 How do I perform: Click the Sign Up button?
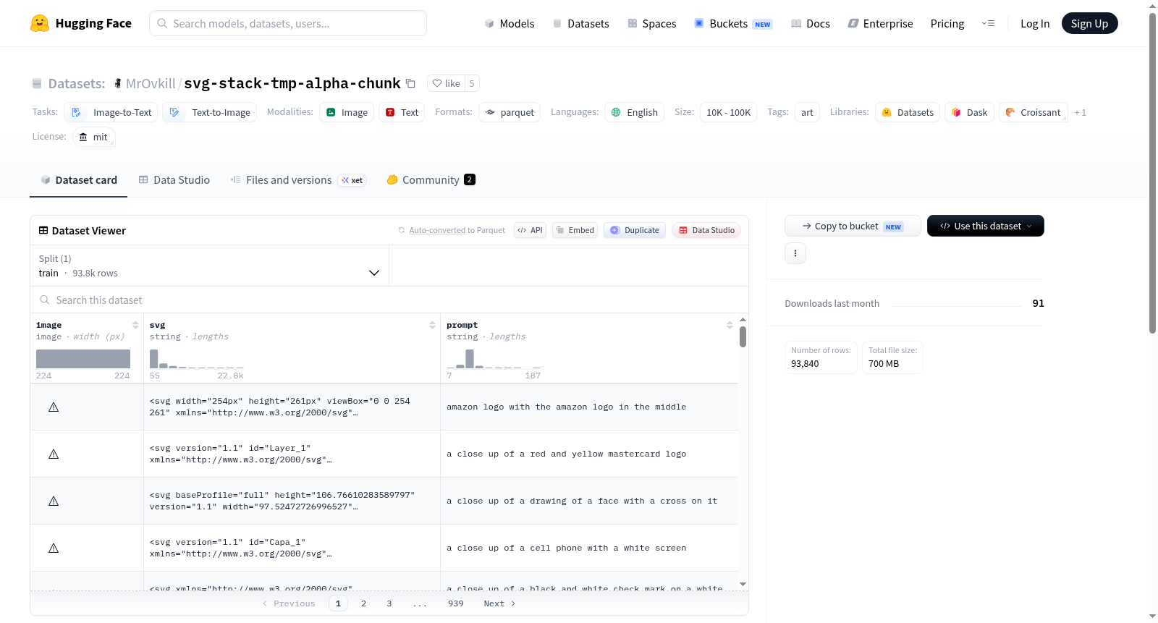point(1089,23)
